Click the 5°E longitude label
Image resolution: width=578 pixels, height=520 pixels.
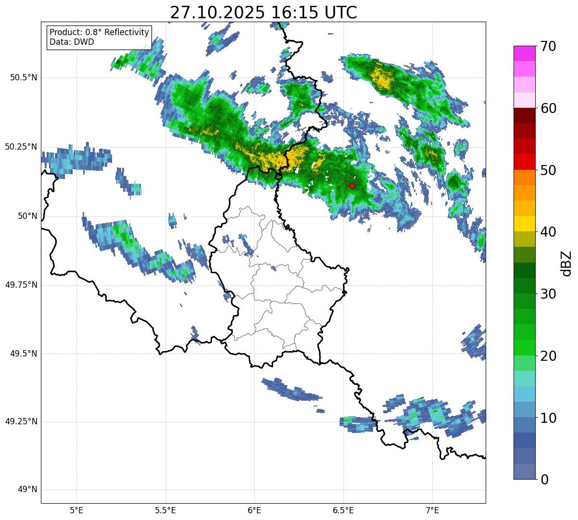point(76,510)
